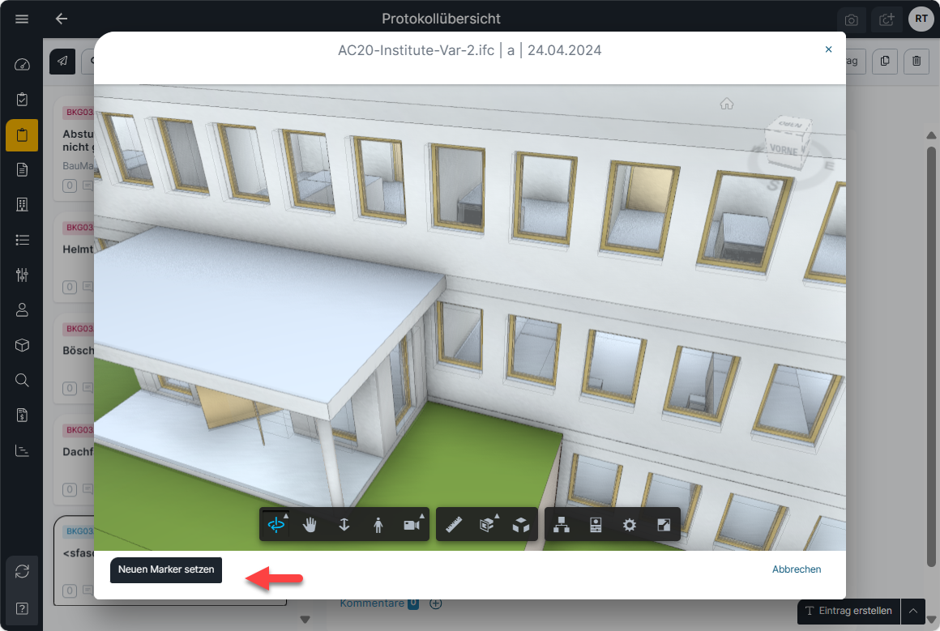
Task: Click the add-photo camera icon in the header
Action: tap(887, 19)
